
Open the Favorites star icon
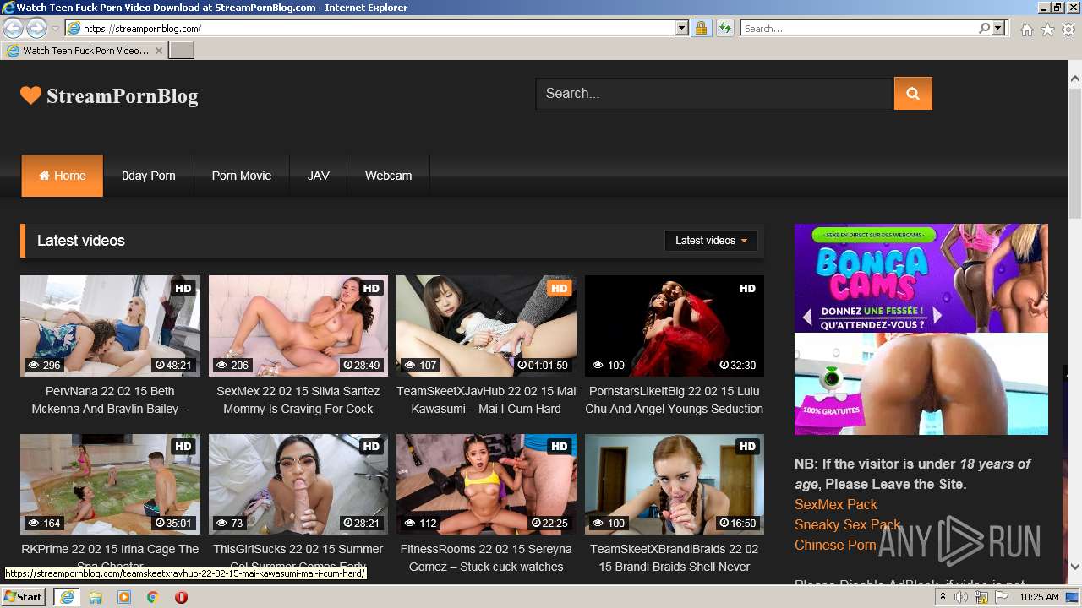[x=1047, y=30]
